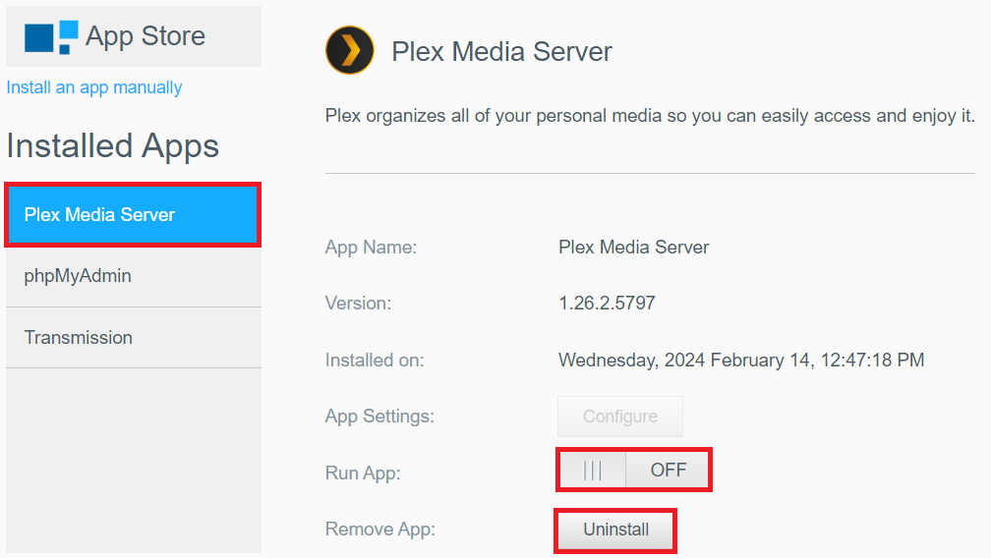Click the Run App label
991x558 pixels.
point(363,474)
